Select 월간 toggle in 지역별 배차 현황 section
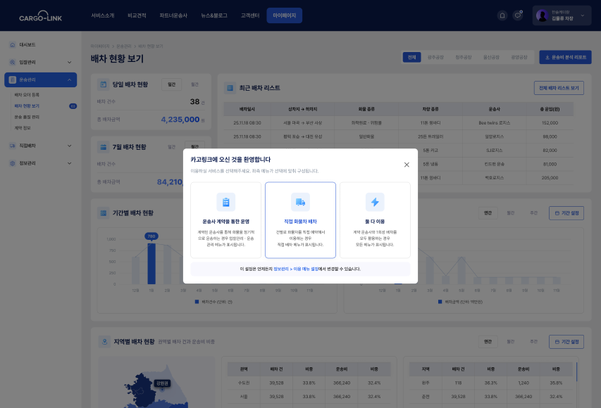 [x=511, y=342]
